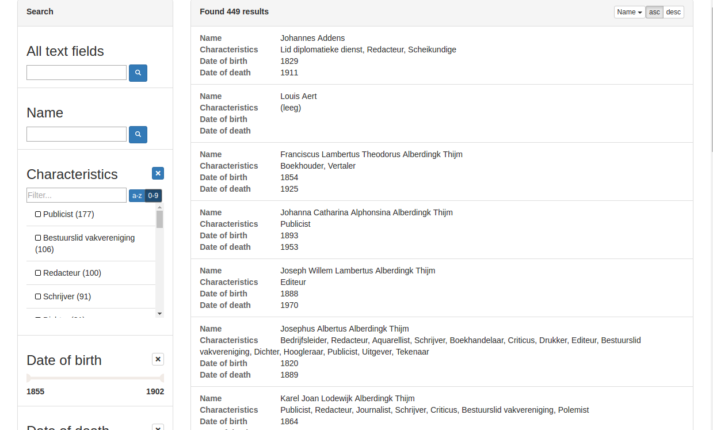
Task: Click the left handle of the Date of birth slider
Action: click(x=29, y=378)
